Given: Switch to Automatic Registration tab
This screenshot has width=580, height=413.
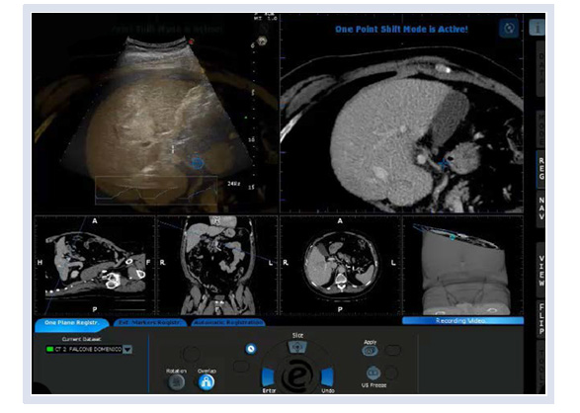Looking at the screenshot, I should 228,322.
